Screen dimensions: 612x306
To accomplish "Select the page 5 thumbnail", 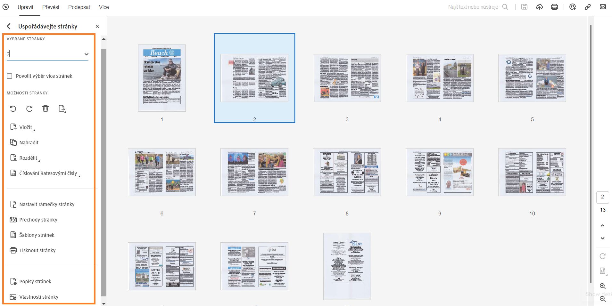I will coord(532,78).
